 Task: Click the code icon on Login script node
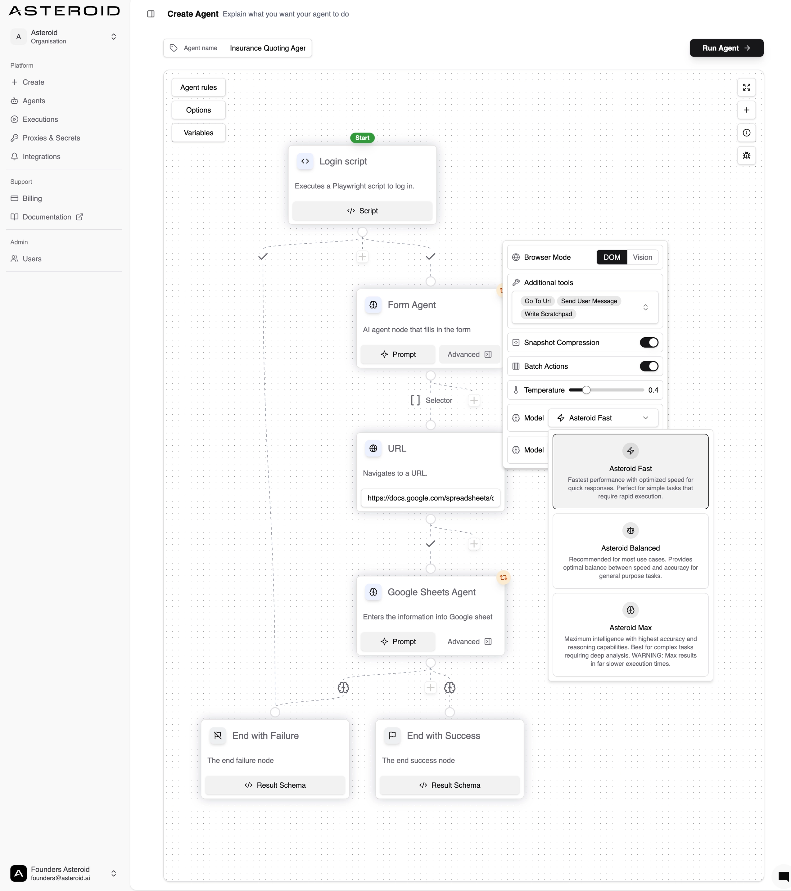click(305, 161)
